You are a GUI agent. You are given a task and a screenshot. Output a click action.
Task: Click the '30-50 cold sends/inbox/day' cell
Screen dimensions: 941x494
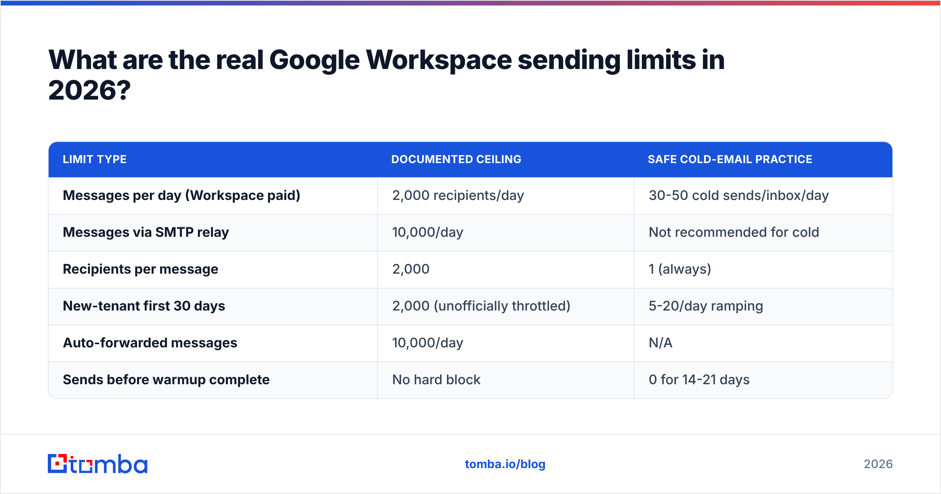(x=763, y=196)
